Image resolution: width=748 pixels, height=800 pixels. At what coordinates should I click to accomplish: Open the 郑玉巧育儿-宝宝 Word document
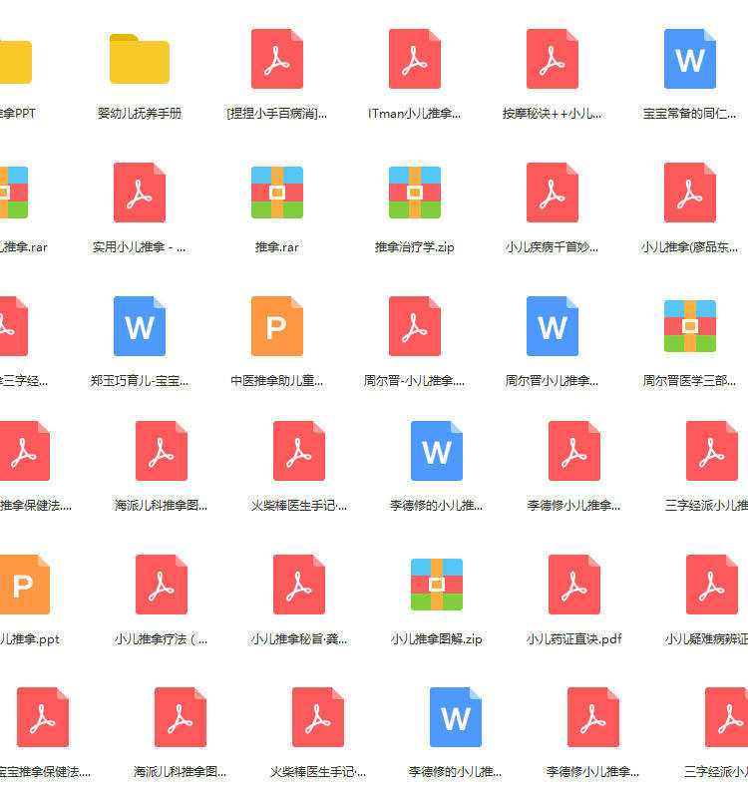click(x=140, y=326)
